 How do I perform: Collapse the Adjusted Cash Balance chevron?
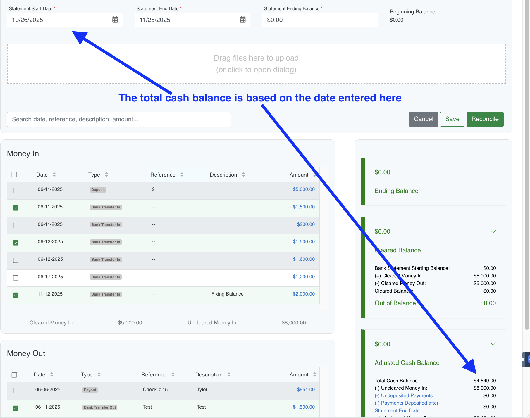pyautogui.click(x=493, y=344)
